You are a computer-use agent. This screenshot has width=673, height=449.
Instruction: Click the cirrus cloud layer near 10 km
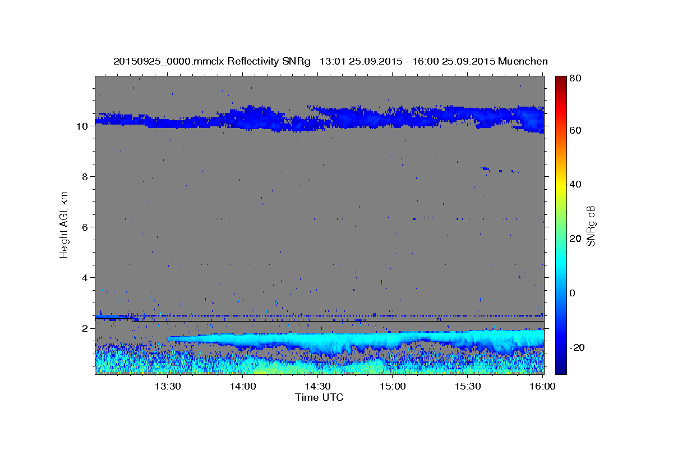(x=320, y=118)
